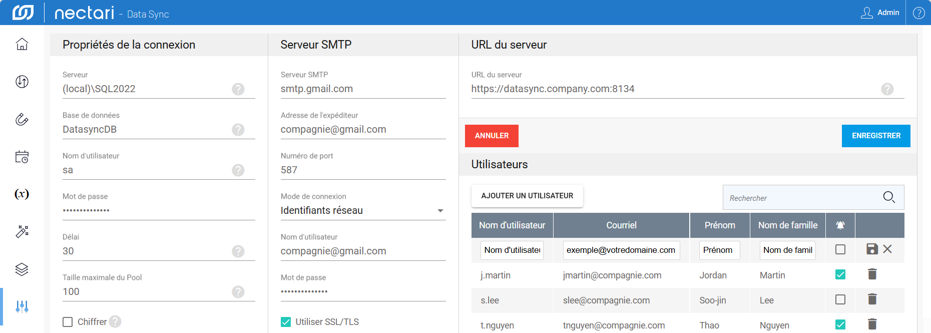The image size is (931, 333).
Task: Show help for the Chiffrer option
Action: (x=115, y=321)
